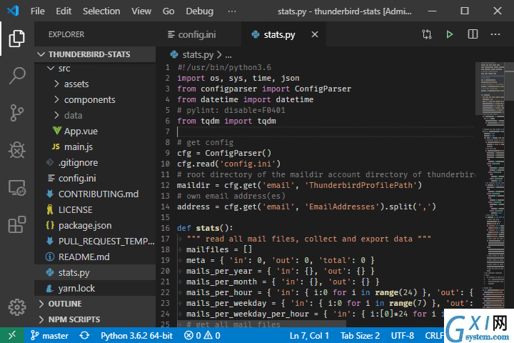Click the Open Changes compare icon
Viewport: 514px width, 343px height.
tap(427, 34)
